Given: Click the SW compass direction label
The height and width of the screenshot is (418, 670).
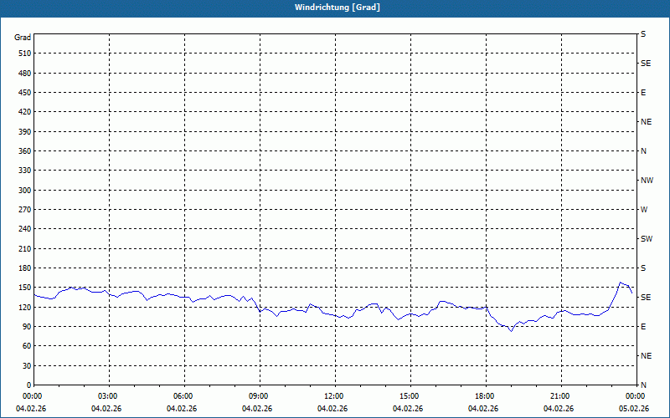Looking at the screenshot, I should point(647,239).
